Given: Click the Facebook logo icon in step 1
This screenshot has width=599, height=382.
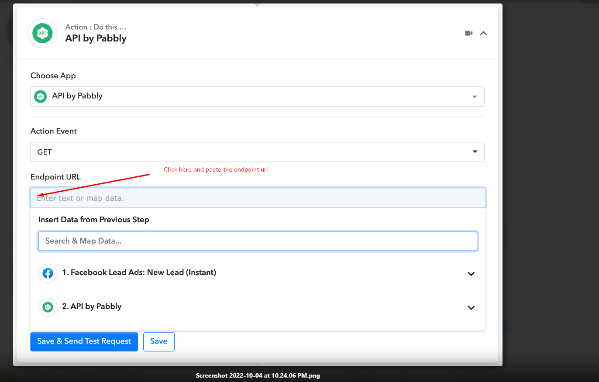Looking at the screenshot, I should pos(48,273).
